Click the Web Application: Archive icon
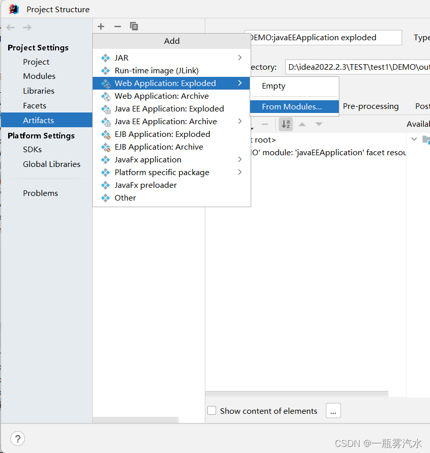Viewport: 430px width, 453px height. click(x=105, y=96)
